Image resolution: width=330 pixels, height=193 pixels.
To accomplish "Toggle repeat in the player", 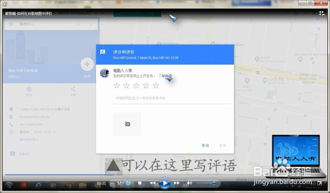I will click(x=128, y=183).
